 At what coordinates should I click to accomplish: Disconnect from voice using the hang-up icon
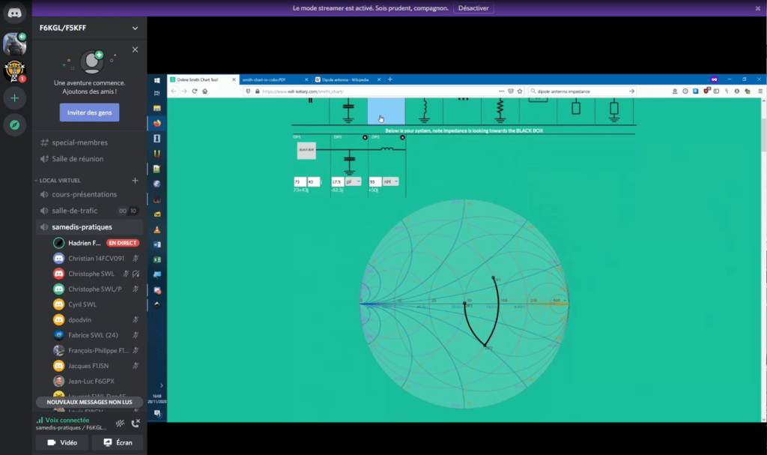[x=136, y=424]
